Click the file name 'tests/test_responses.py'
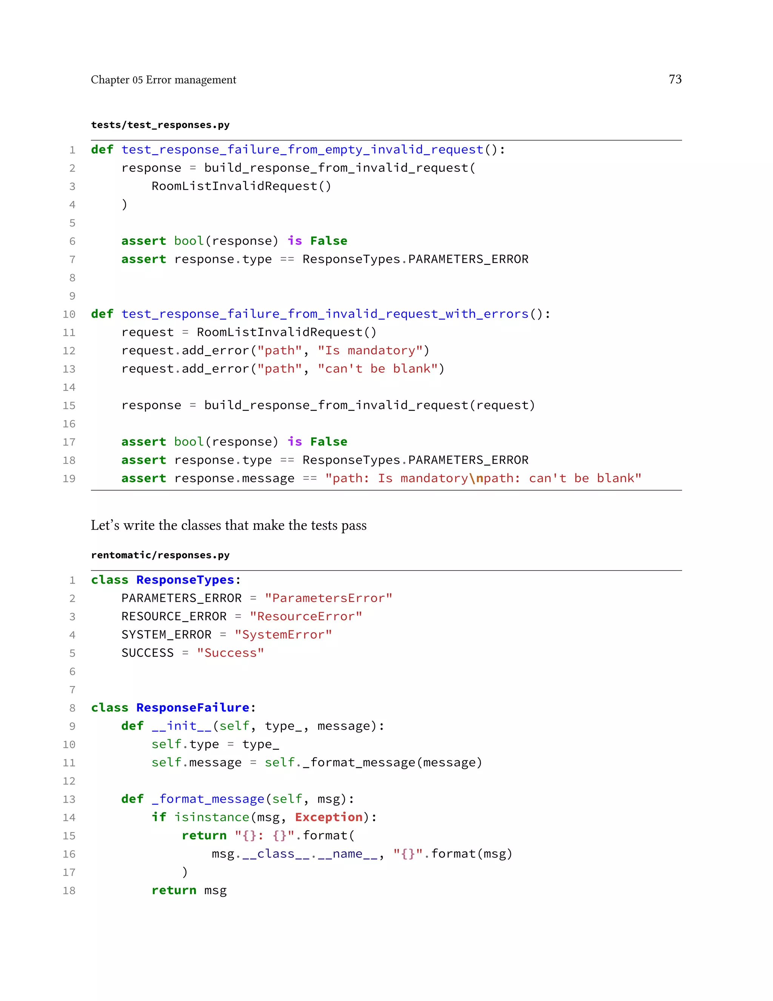Screen dimensions: 773x1001 [x=160, y=125]
